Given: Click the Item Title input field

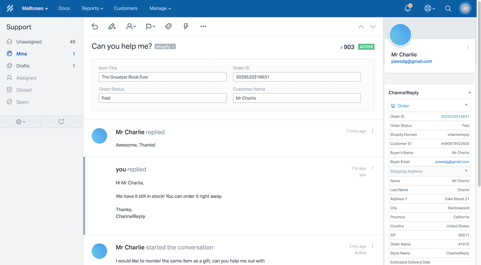Looking at the screenshot, I should 162,77.
